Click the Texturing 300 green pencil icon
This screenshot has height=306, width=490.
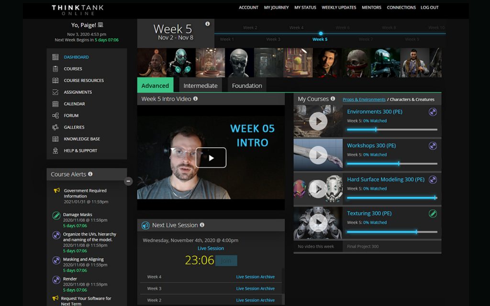(x=433, y=214)
